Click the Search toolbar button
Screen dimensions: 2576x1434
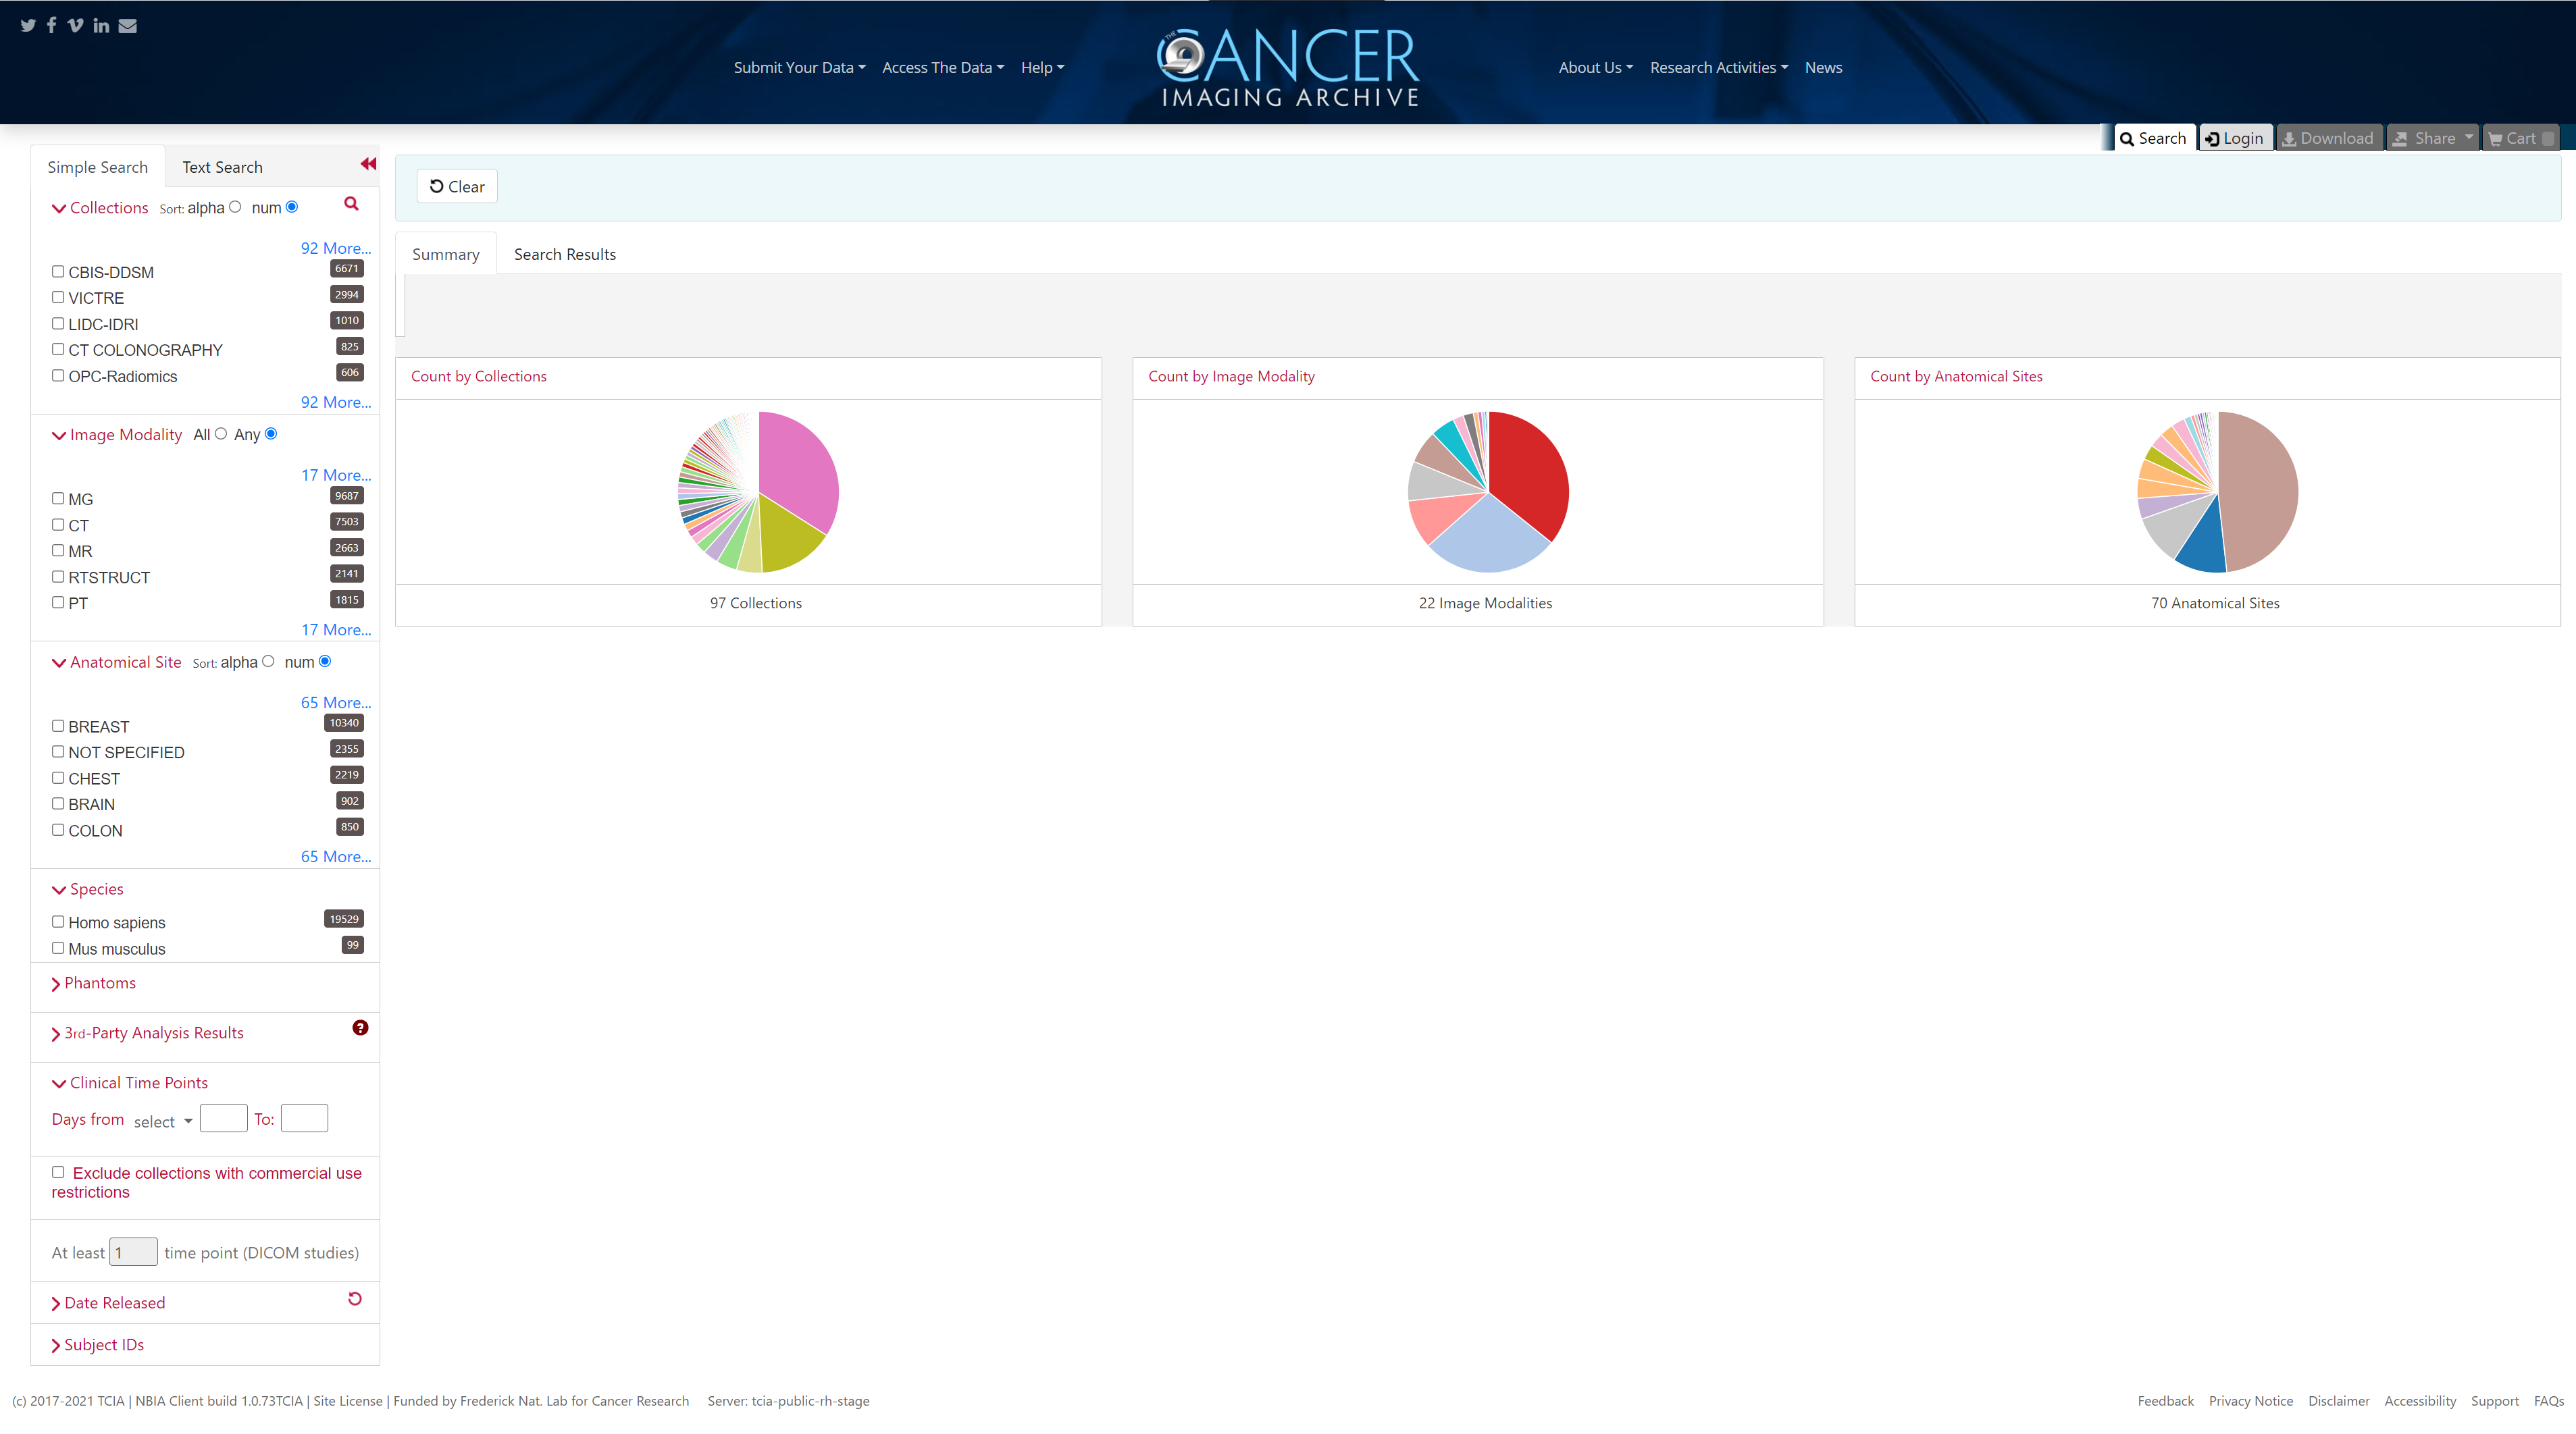point(2154,138)
